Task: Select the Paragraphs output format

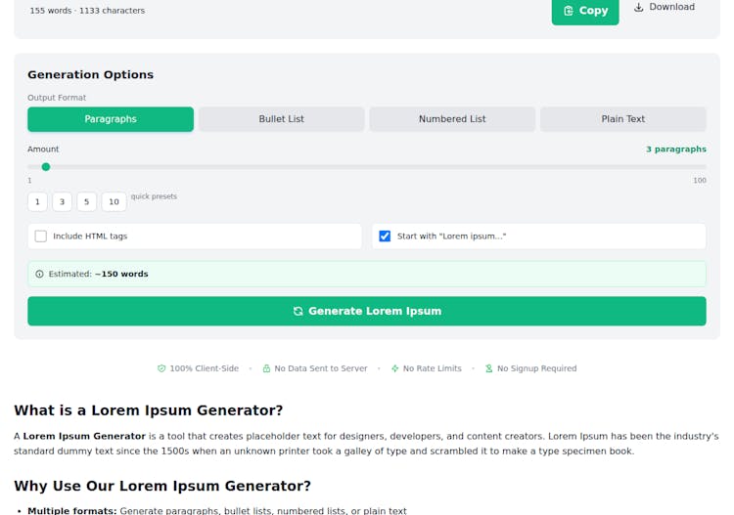Action: pyautogui.click(x=111, y=119)
